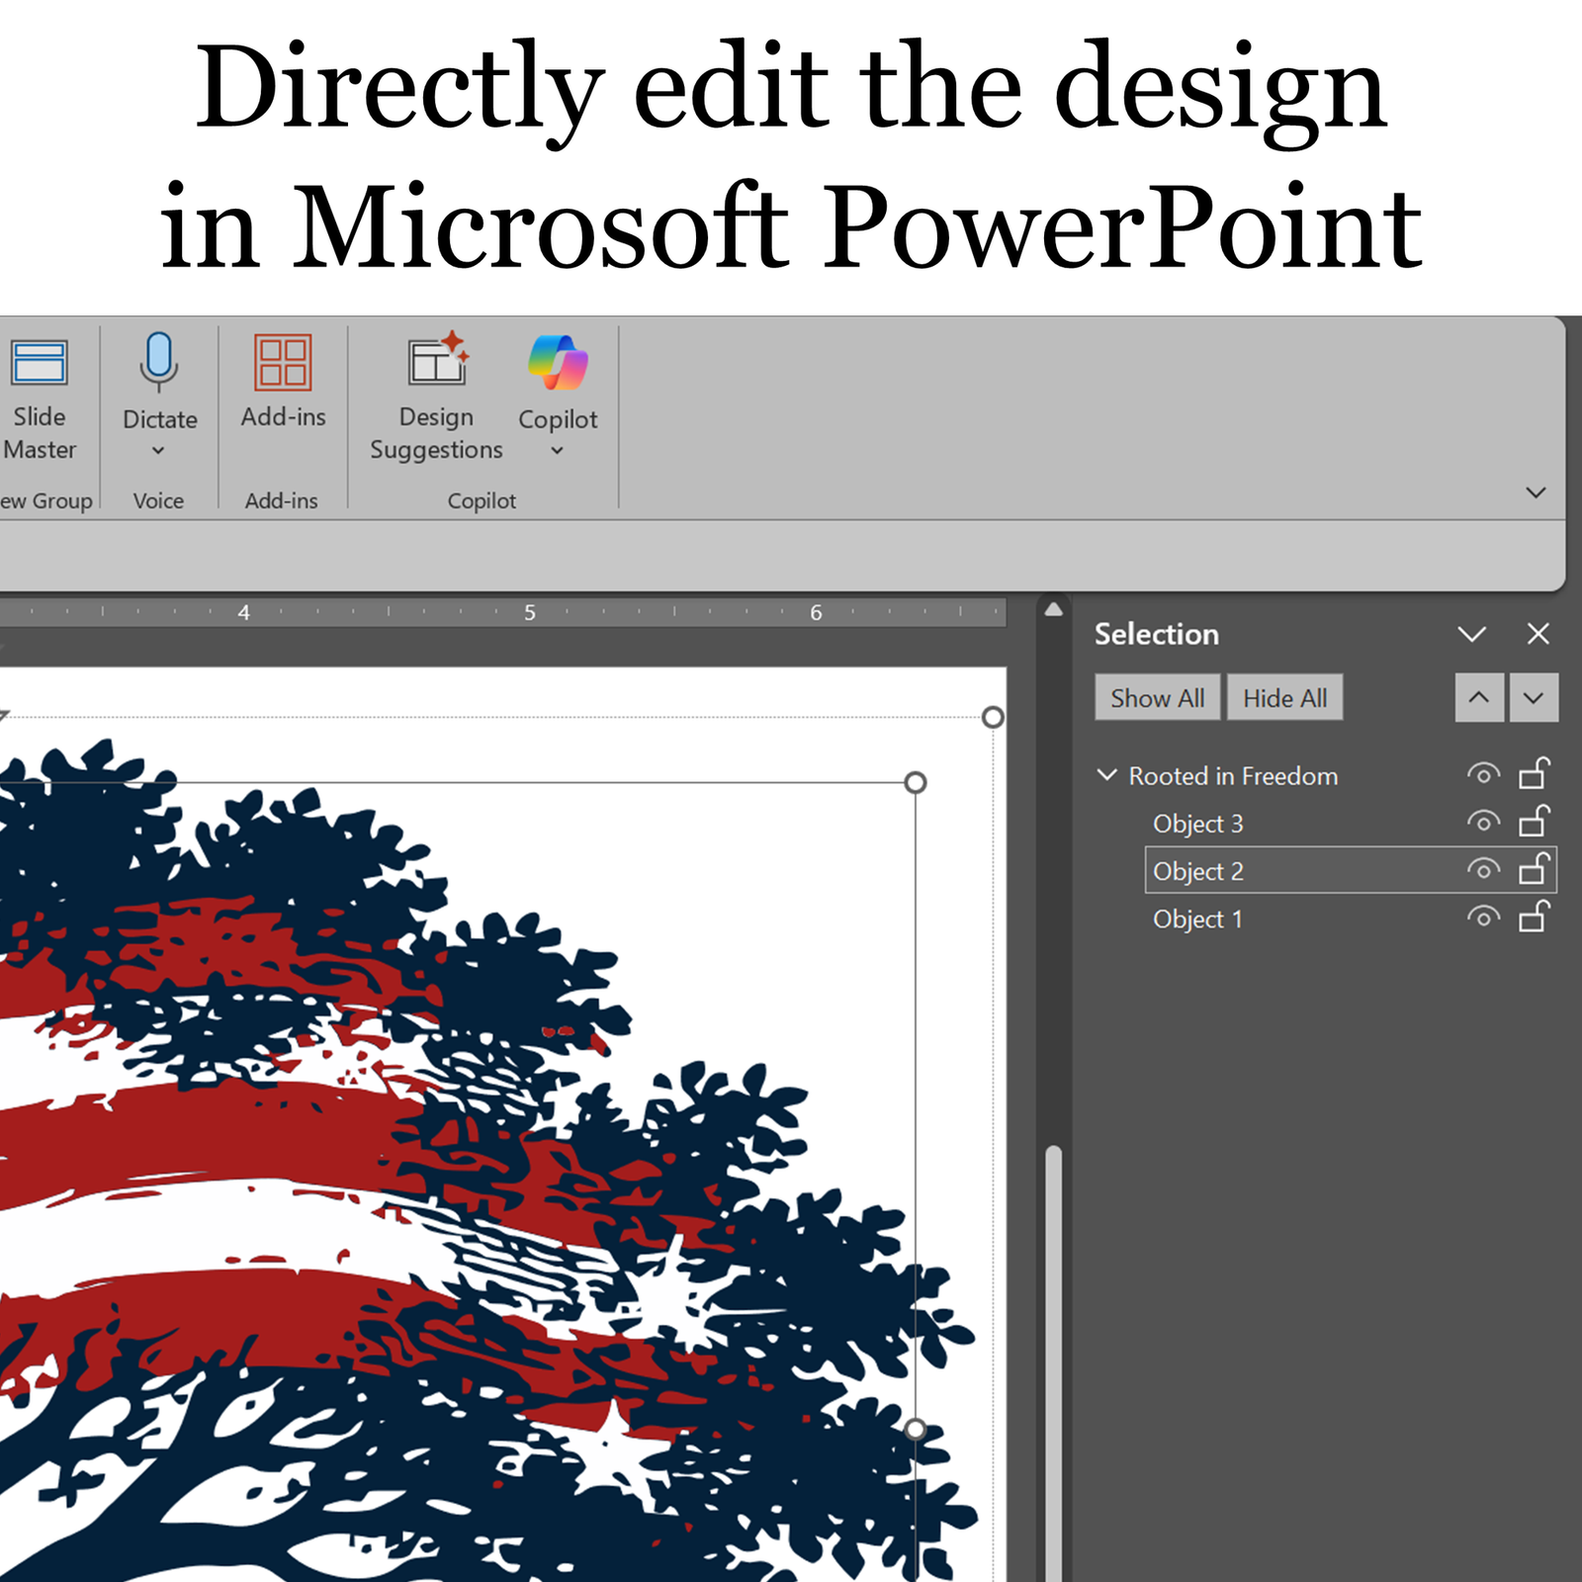The image size is (1582, 1582).
Task: Click Hide All in Selection pane
Action: (1284, 698)
